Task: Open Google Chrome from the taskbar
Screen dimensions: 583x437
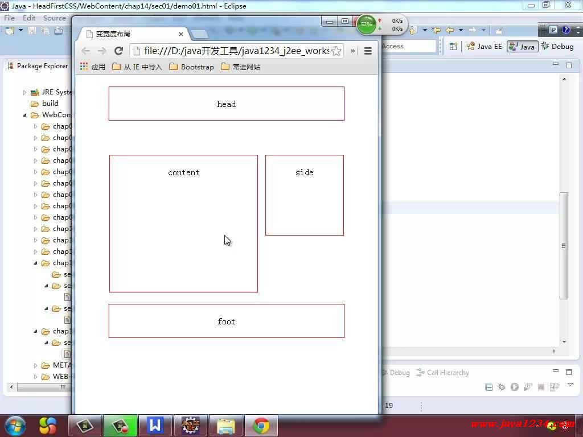Action: (x=261, y=426)
